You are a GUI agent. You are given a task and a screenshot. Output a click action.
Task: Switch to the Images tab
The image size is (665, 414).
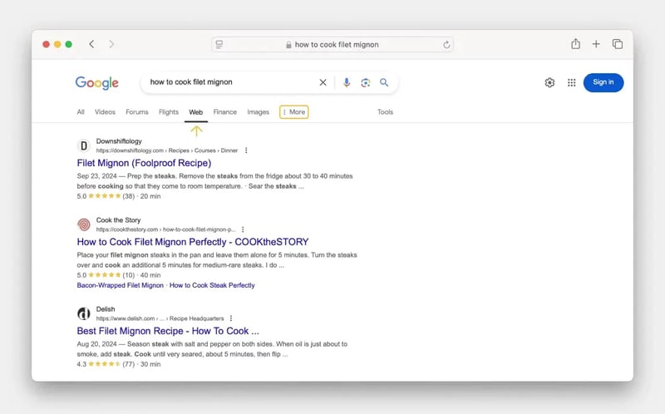pos(258,112)
